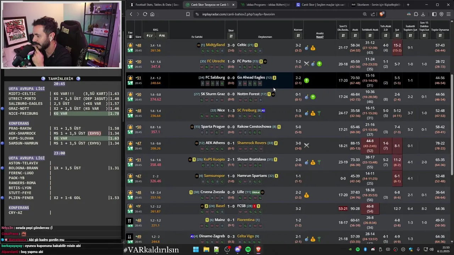The image size is (454, 255).
Task: Sort by Teh.Atak 2.D column
Action: 386,35
